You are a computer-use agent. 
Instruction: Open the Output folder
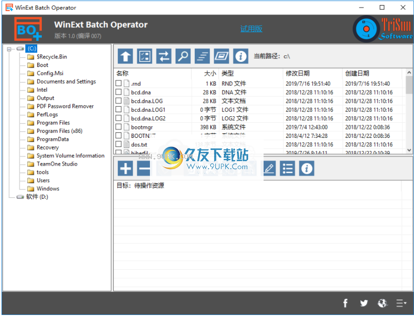(45, 98)
